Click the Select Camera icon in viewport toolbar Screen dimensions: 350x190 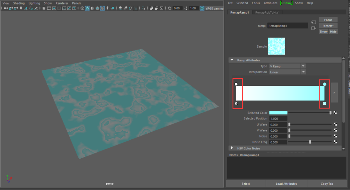pyautogui.click(x=6, y=8)
